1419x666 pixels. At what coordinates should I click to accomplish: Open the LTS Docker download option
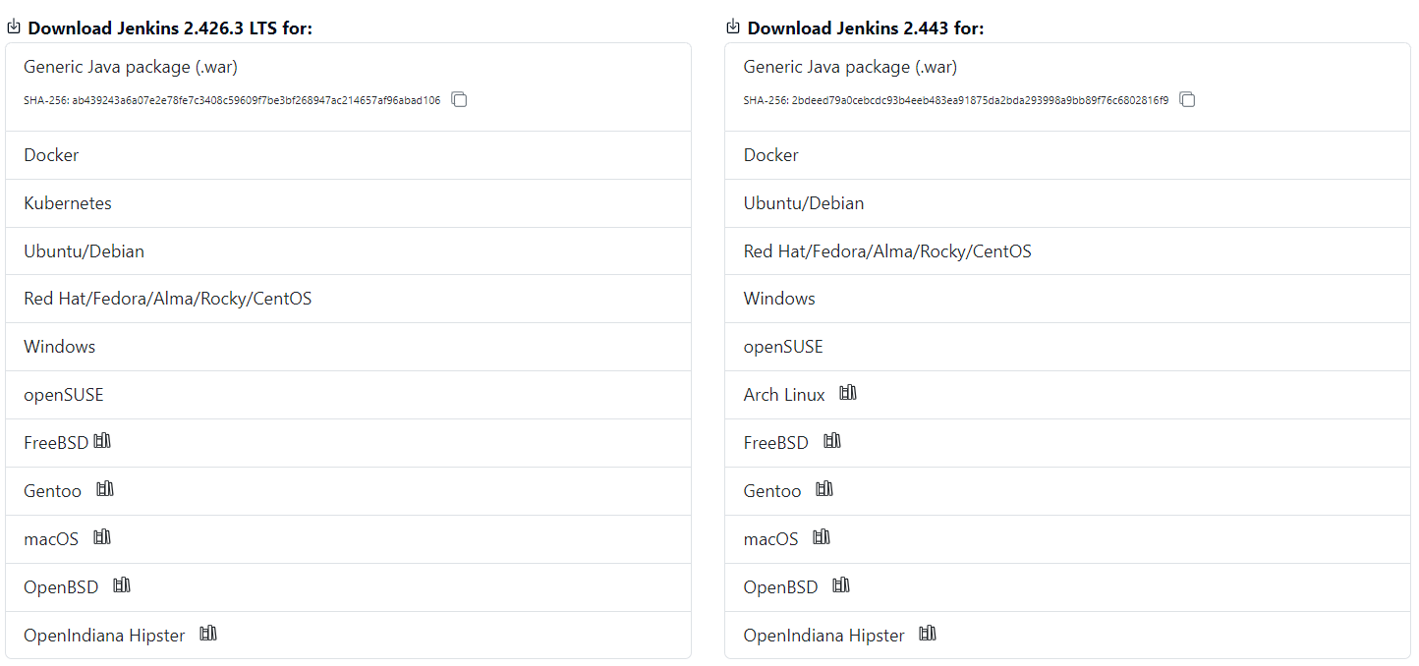tap(51, 155)
